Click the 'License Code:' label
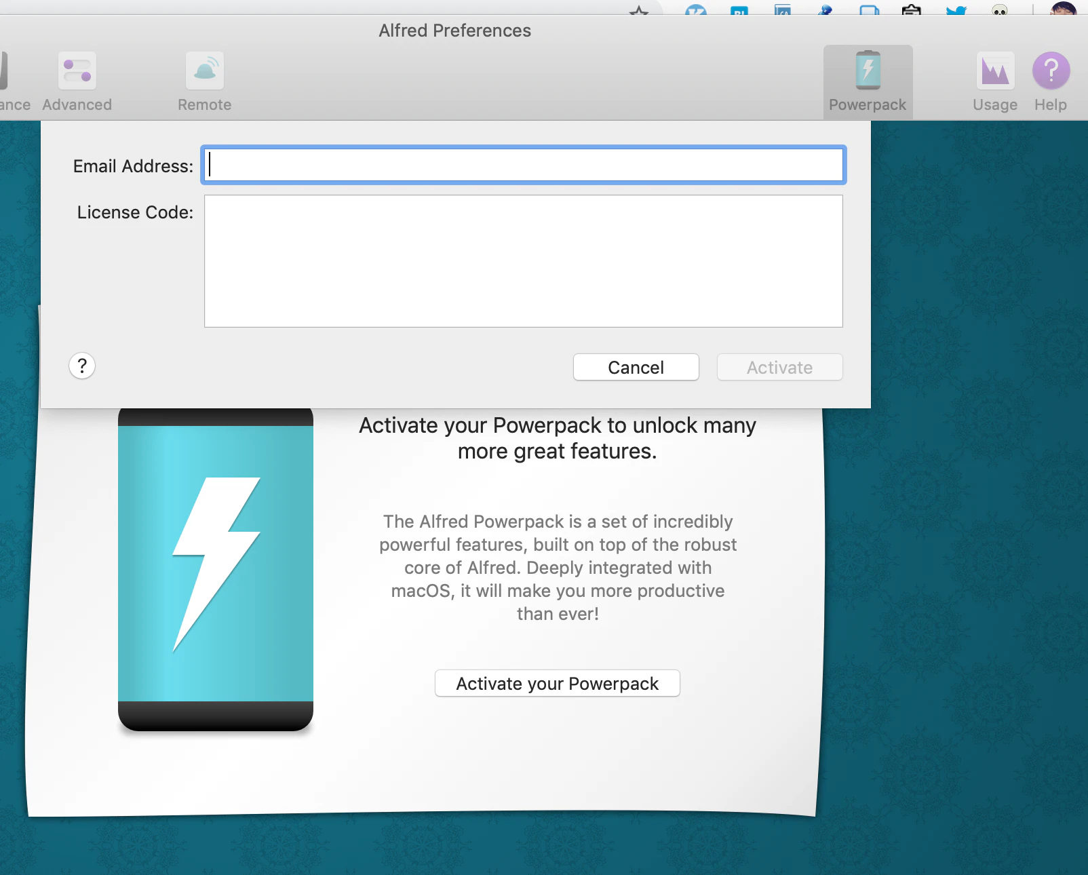The width and height of the screenshot is (1088, 875). [135, 212]
